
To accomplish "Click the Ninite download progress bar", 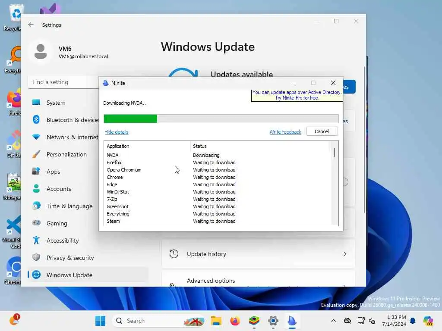I will click(x=221, y=119).
